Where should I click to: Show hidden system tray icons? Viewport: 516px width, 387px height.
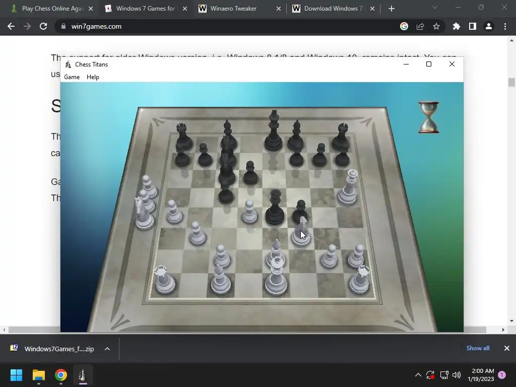click(x=418, y=375)
